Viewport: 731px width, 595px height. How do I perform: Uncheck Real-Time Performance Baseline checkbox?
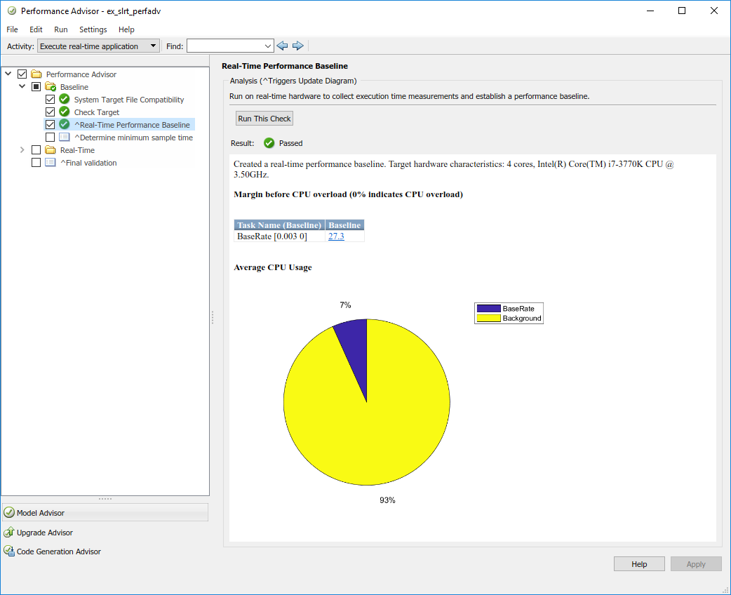click(50, 124)
